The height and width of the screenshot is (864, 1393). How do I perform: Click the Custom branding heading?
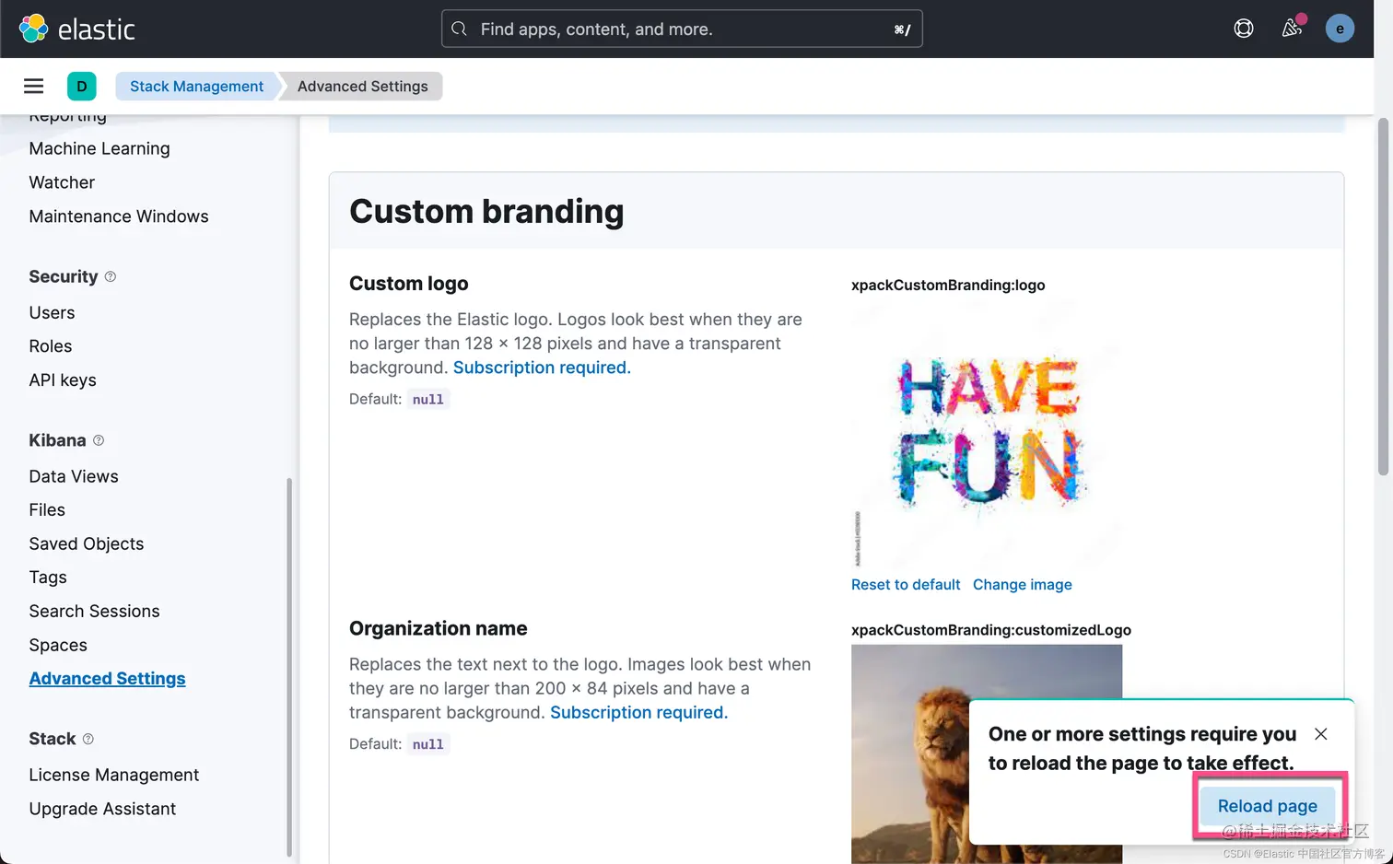tap(486, 212)
